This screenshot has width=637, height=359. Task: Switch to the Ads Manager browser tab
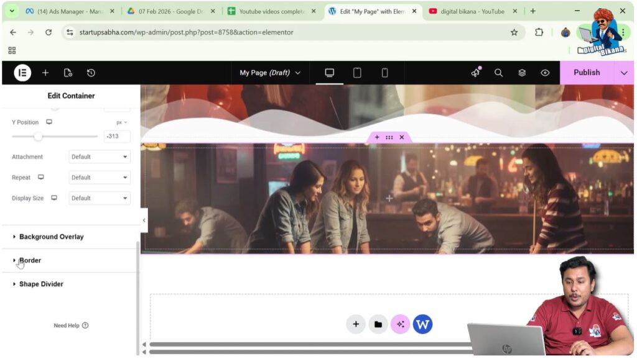70,11
